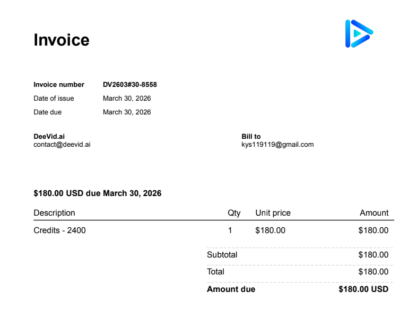Click the Total row amount
The width and height of the screenshot is (417, 311).
[x=373, y=272]
